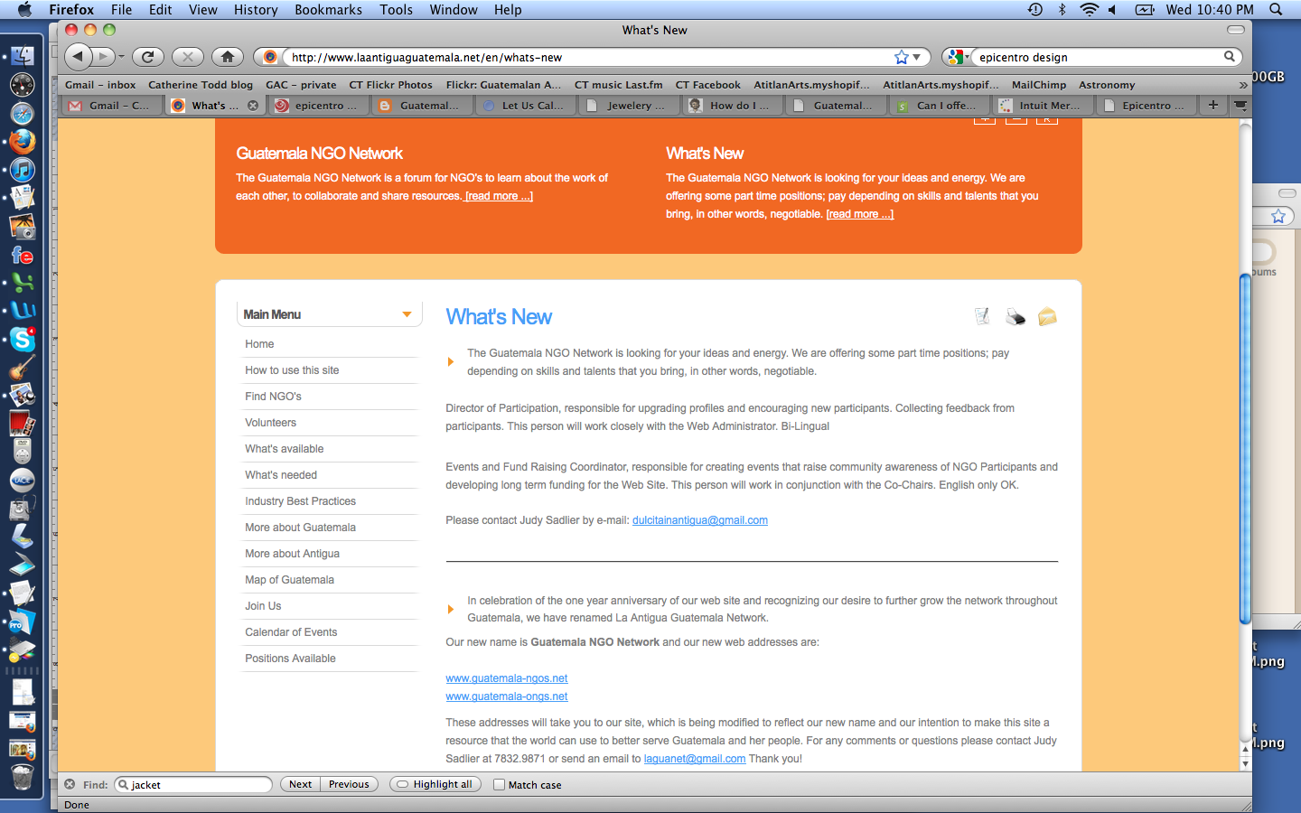Open a new tab with plus button
Screen dimensions: 1301x813
(x=1213, y=105)
